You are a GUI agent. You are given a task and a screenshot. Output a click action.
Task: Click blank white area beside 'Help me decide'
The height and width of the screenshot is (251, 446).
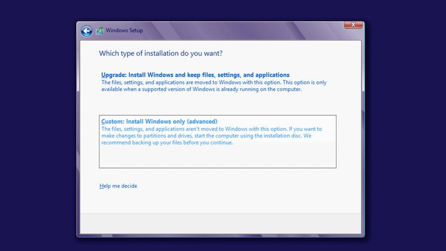point(238,186)
